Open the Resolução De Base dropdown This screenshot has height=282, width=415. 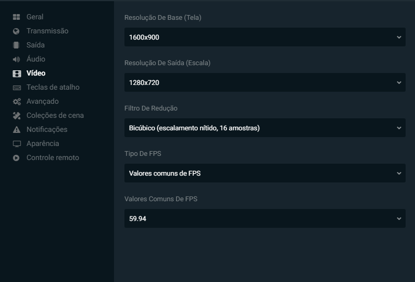click(265, 37)
